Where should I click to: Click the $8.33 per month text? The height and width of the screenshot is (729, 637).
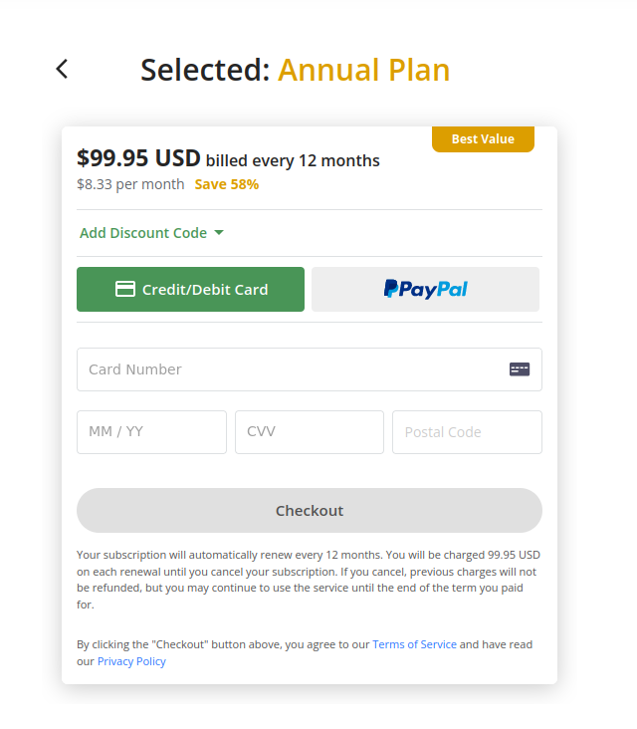130,184
